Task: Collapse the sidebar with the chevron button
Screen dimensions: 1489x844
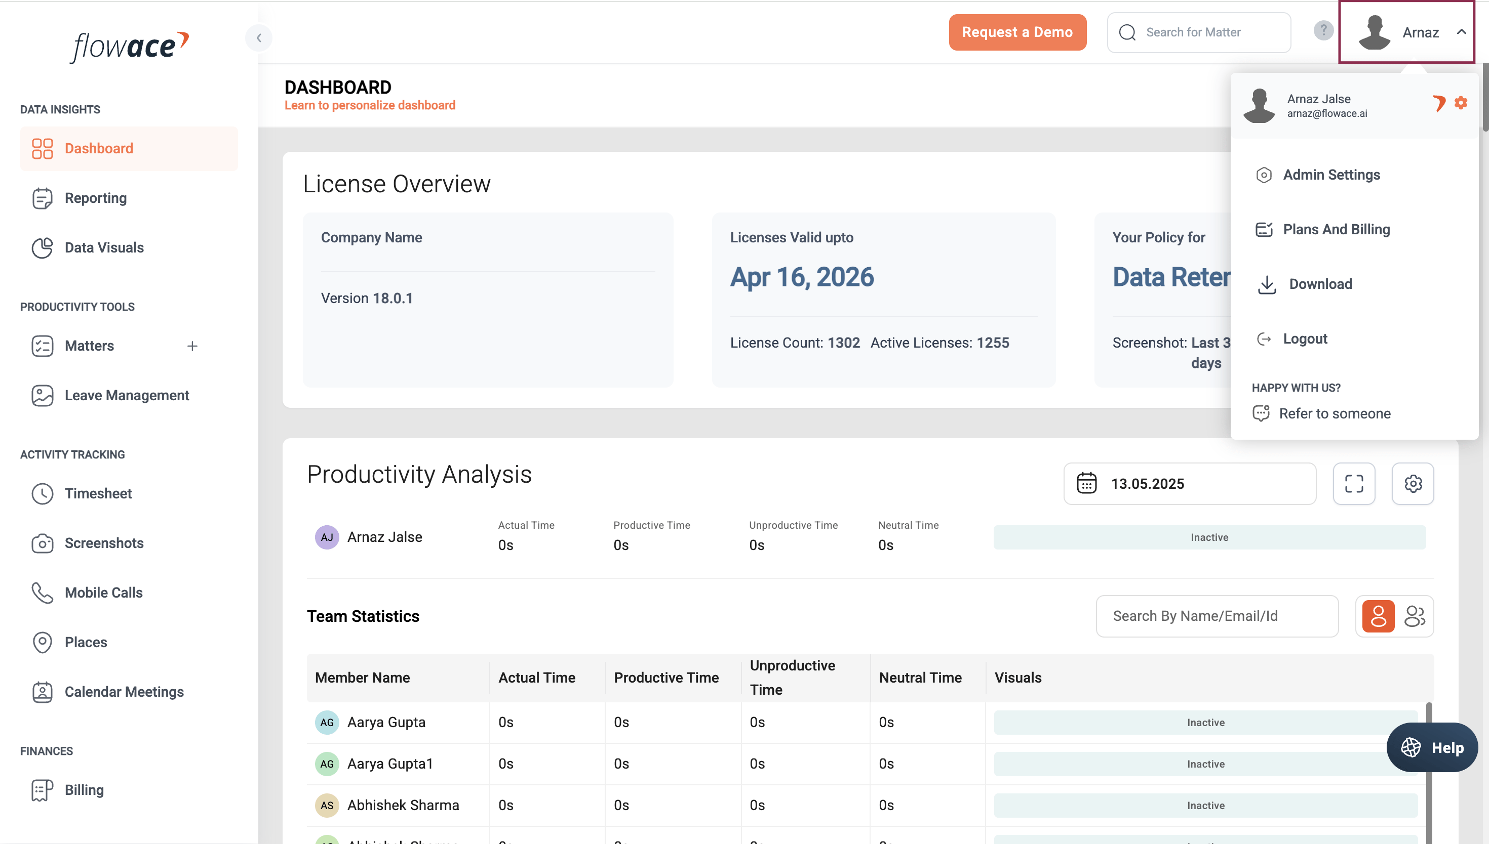Action: 259,37
